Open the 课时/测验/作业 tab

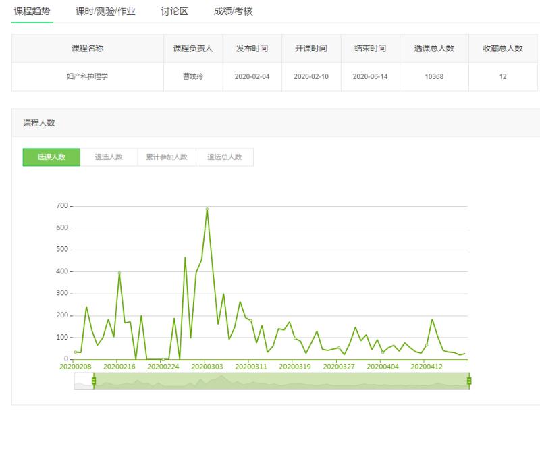[105, 11]
